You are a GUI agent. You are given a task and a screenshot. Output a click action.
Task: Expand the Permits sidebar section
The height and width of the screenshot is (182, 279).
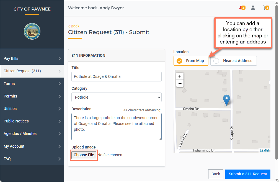[x=32, y=96]
